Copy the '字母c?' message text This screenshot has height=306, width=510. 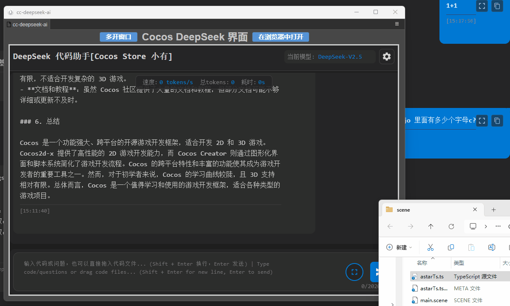[x=497, y=121]
